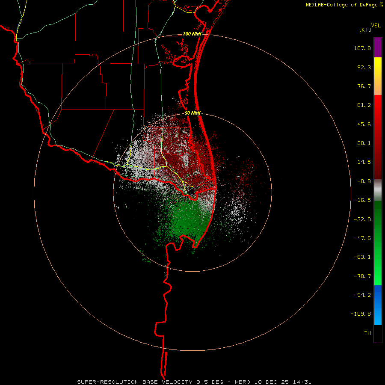The width and height of the screenshot is (385, 385).
Task: Click the 107.8 legend value
Action: pos(362,48)
